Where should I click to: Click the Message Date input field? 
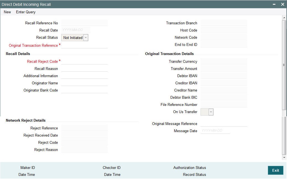click(215, 131)
